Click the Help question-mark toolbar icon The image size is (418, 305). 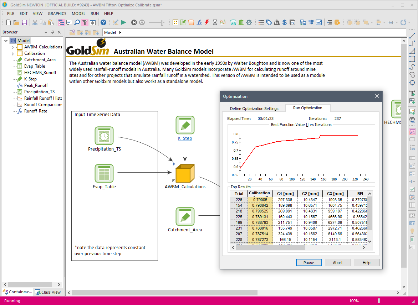[103, 22]
